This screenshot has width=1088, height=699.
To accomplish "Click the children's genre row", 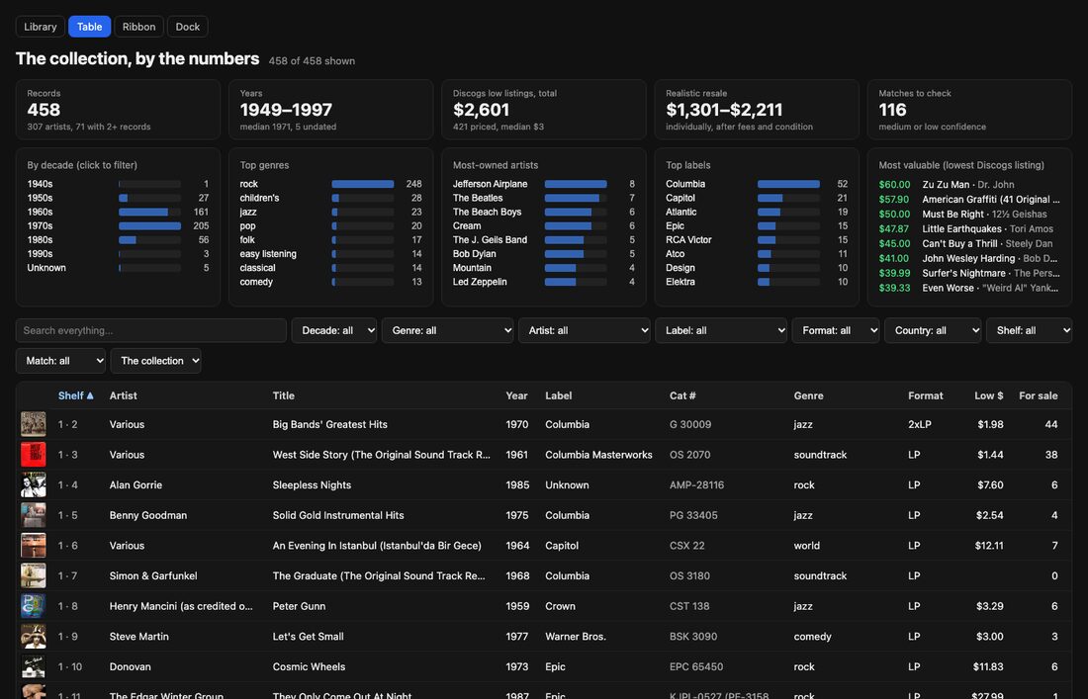I will pos(331,198).
